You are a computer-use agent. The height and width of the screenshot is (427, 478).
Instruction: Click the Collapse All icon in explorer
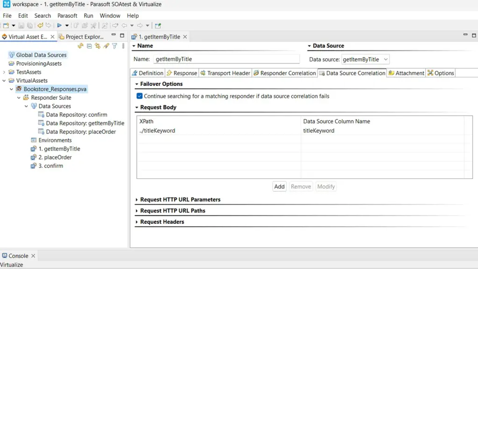point(89,46)
